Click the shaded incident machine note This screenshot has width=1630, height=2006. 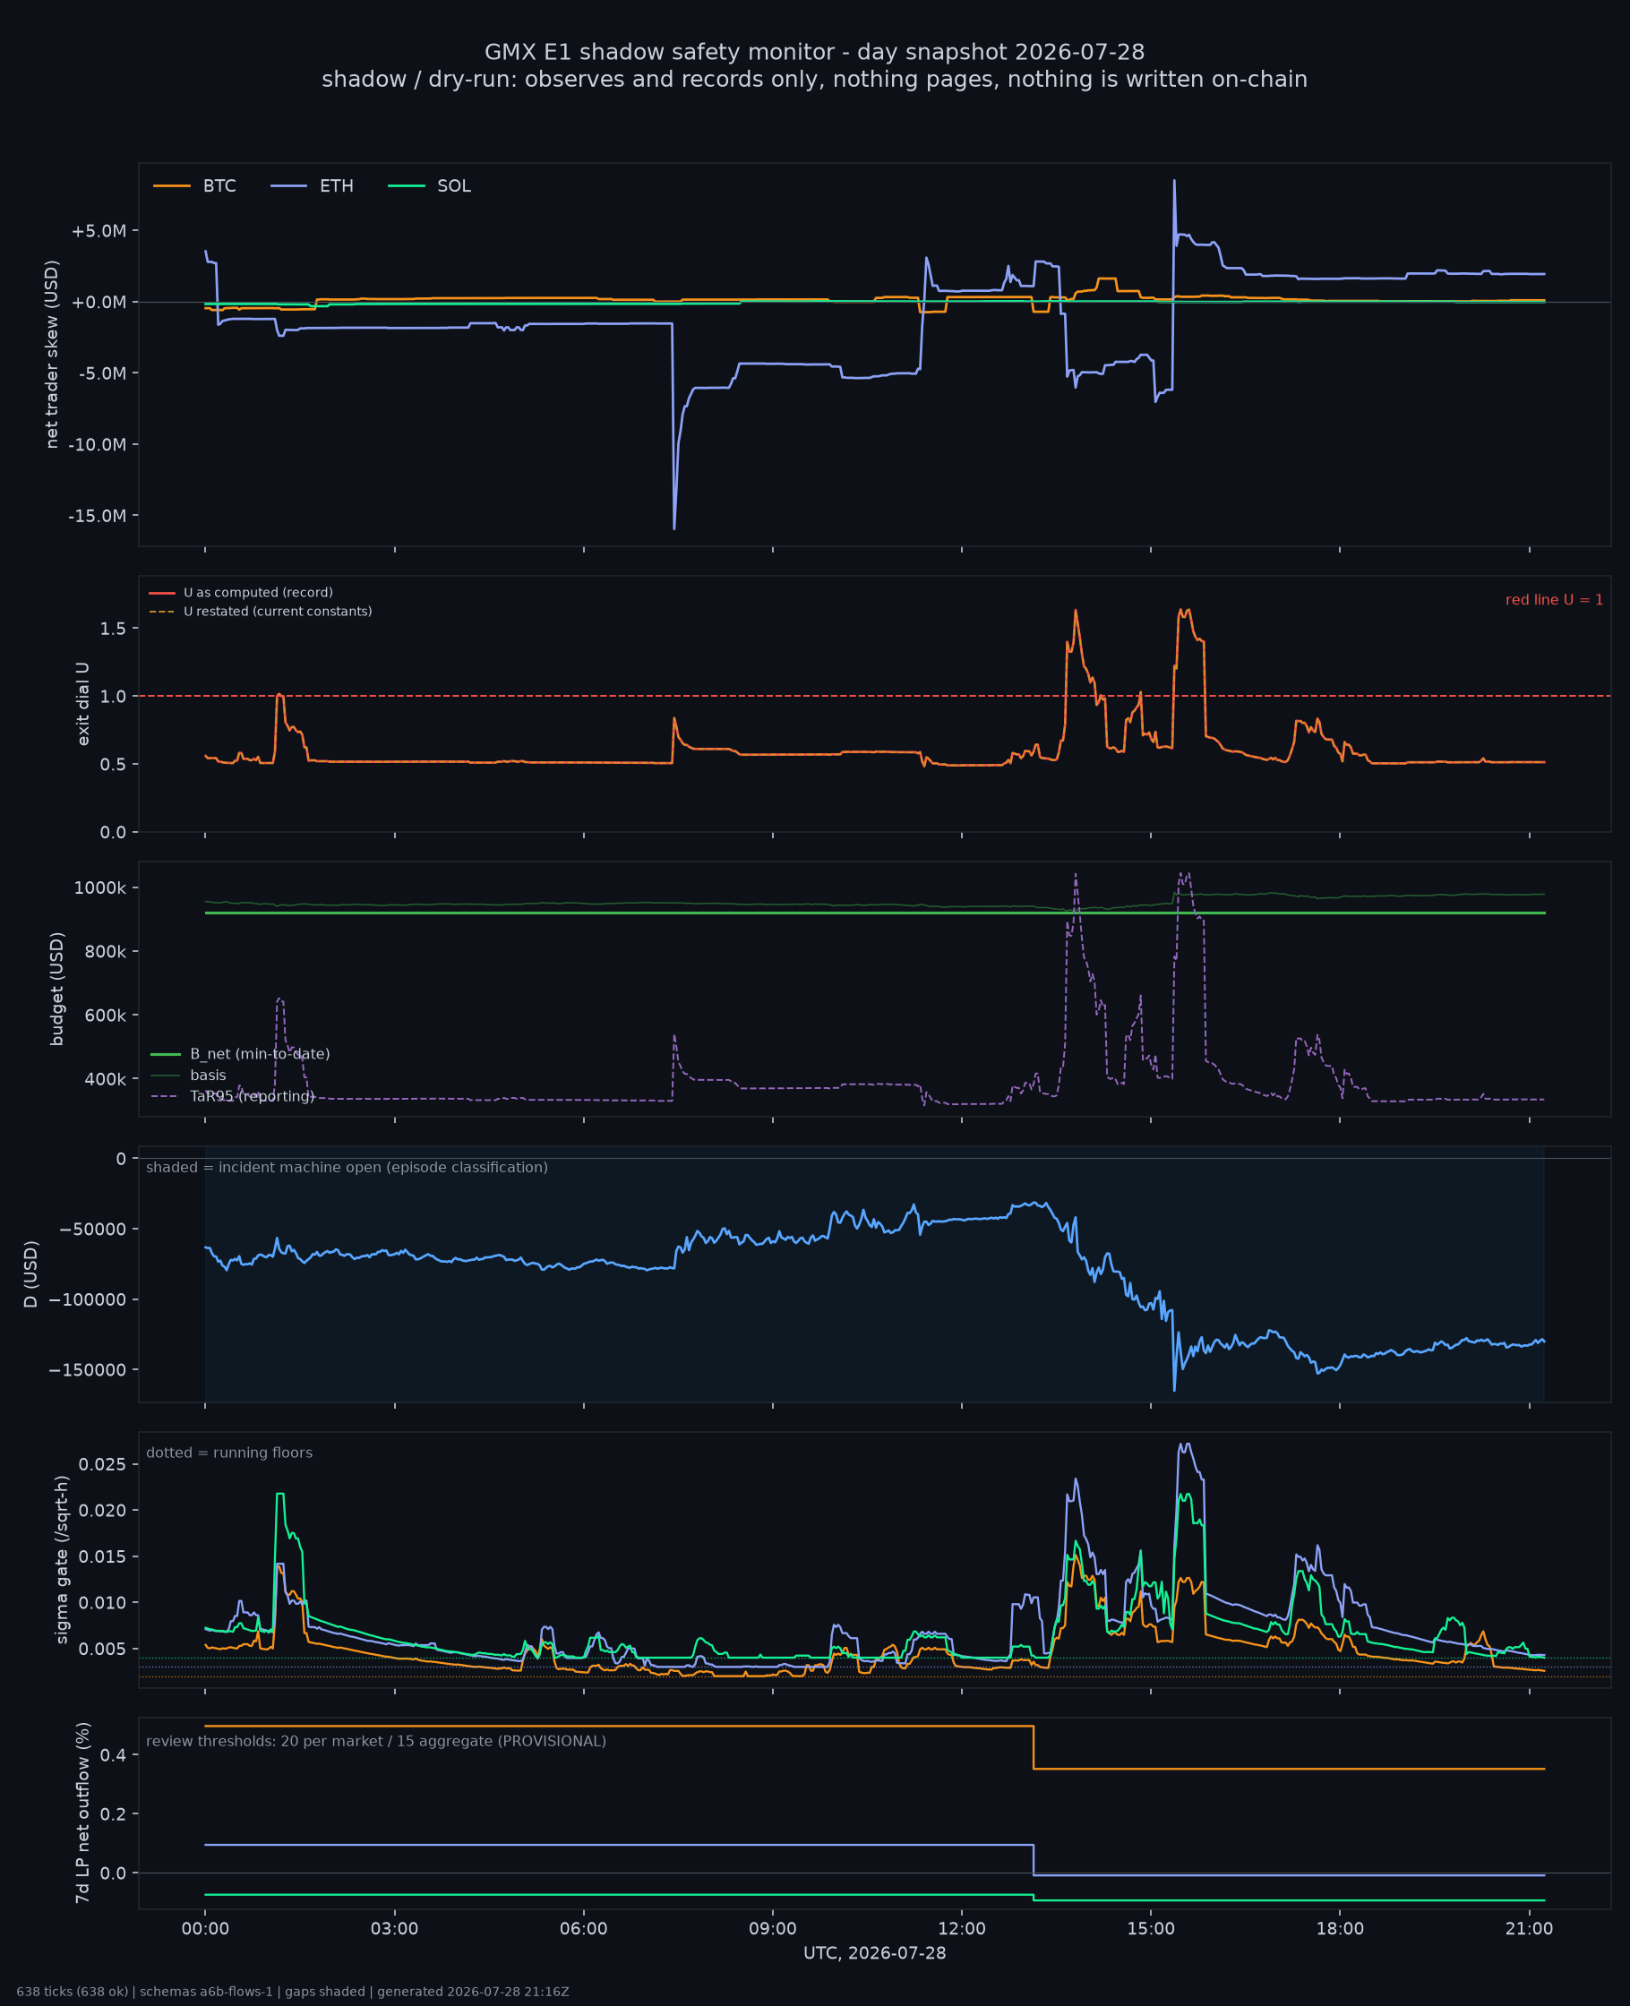click(x=347, y=1167)
